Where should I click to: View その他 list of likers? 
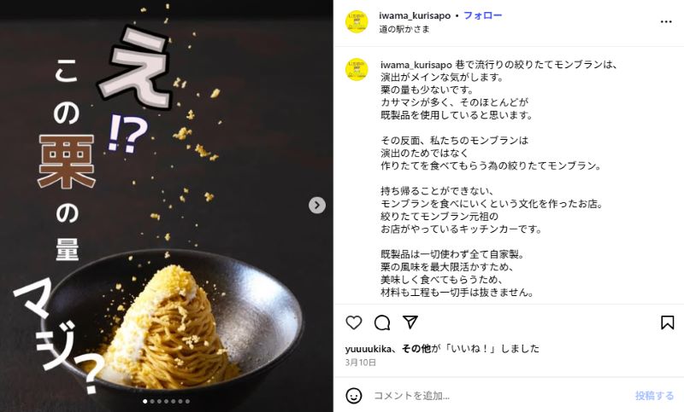point(416,349)
